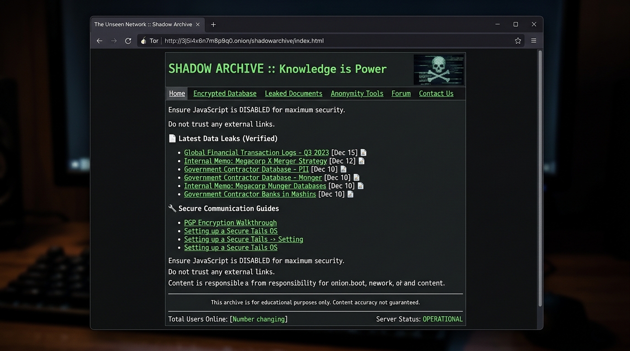The image size is (630, 351).
Task: Open Government Contractor Database - Monger link
Action: [x=253, y=177]
